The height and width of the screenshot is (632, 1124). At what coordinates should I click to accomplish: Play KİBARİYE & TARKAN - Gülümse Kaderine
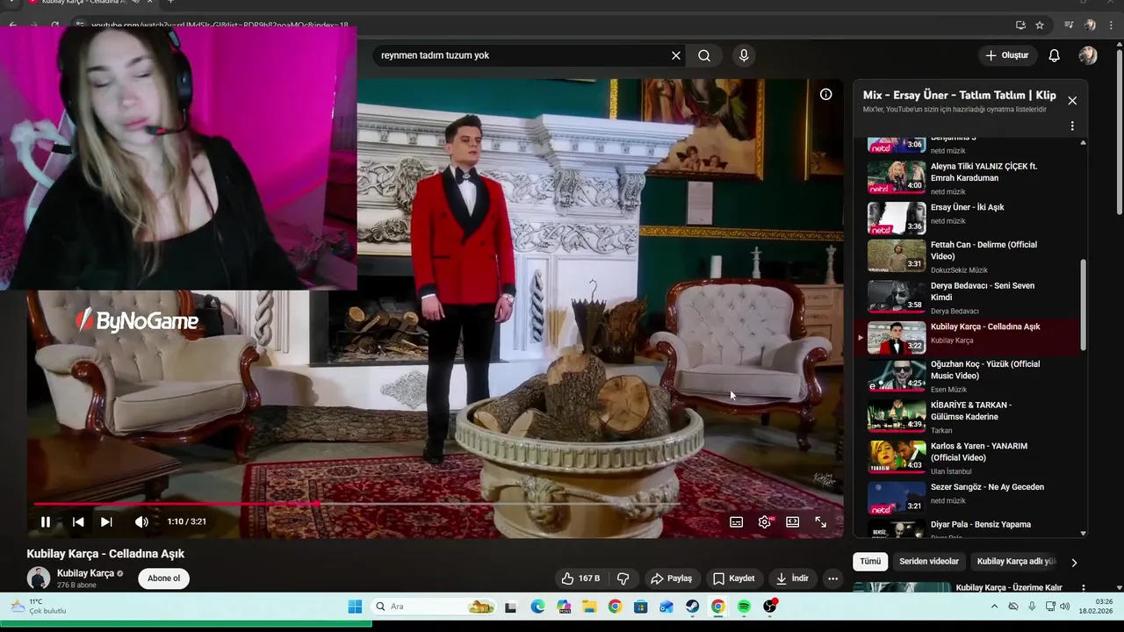pyautogui.click(x=966, y=417)
